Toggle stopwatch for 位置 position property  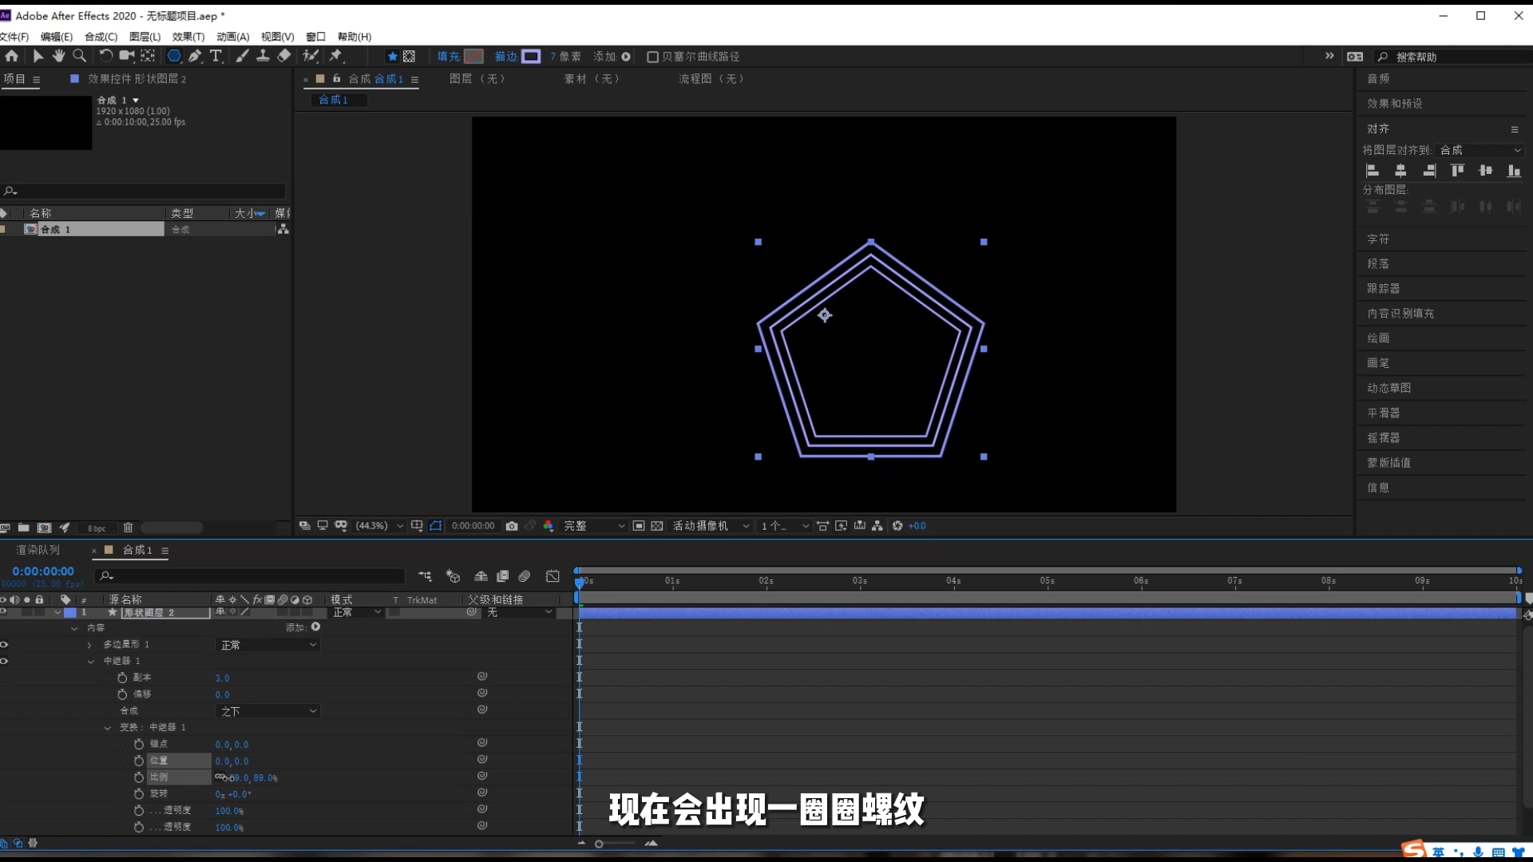[139, 761]
